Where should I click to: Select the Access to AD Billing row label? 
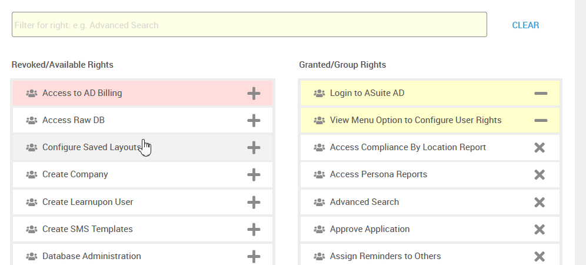(82, 93)
